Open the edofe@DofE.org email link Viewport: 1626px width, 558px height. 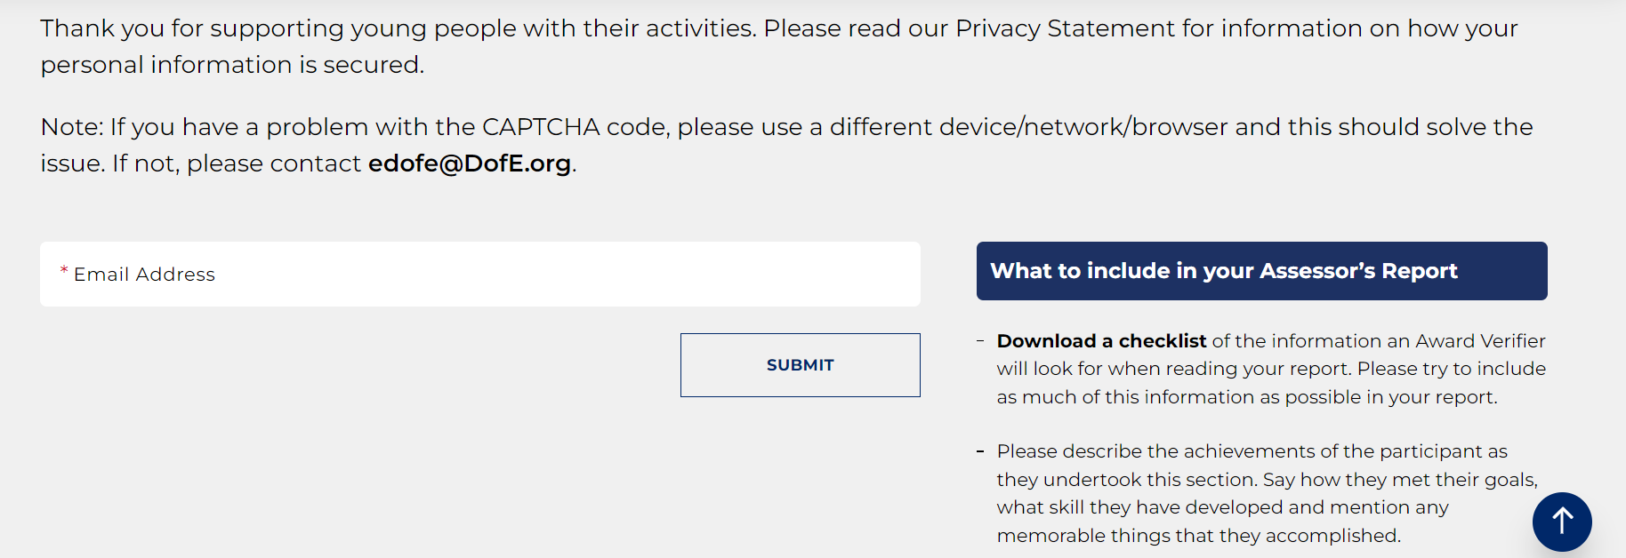pos(469,163)
